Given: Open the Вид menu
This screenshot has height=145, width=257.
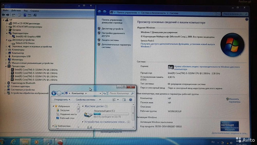Looking at the screenshot, I should 25,11.
